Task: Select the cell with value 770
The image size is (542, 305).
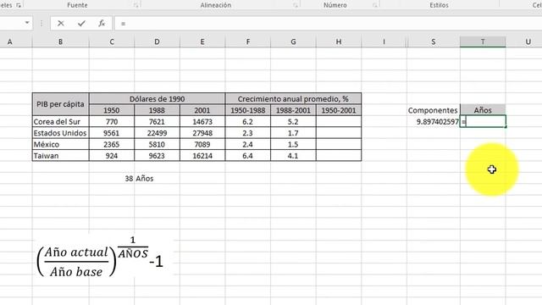Action: pyautogui.click(x=112, y=122)
